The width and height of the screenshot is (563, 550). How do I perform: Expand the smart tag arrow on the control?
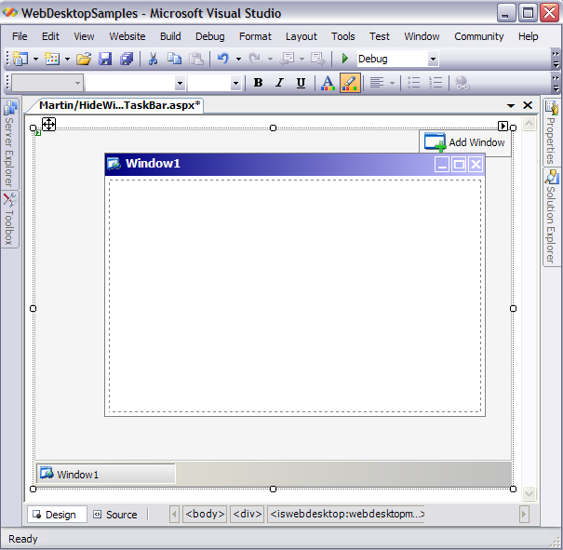(x=503, y=126)
